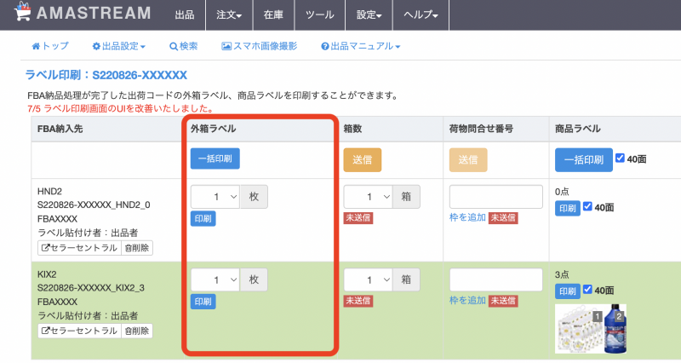Click 印刷 button for HND2 外箱ラベル
Screen dimensions: 681x363
(203, 218)
